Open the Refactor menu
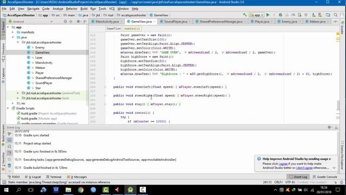346x195 pixels. (x=71, y=9)
